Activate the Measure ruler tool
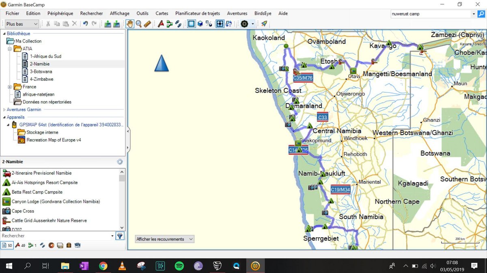The height and width of the screenshot is (273, 487). point(147,24)
